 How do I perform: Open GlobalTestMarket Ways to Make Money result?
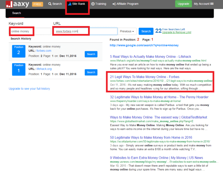pos(158,117)
